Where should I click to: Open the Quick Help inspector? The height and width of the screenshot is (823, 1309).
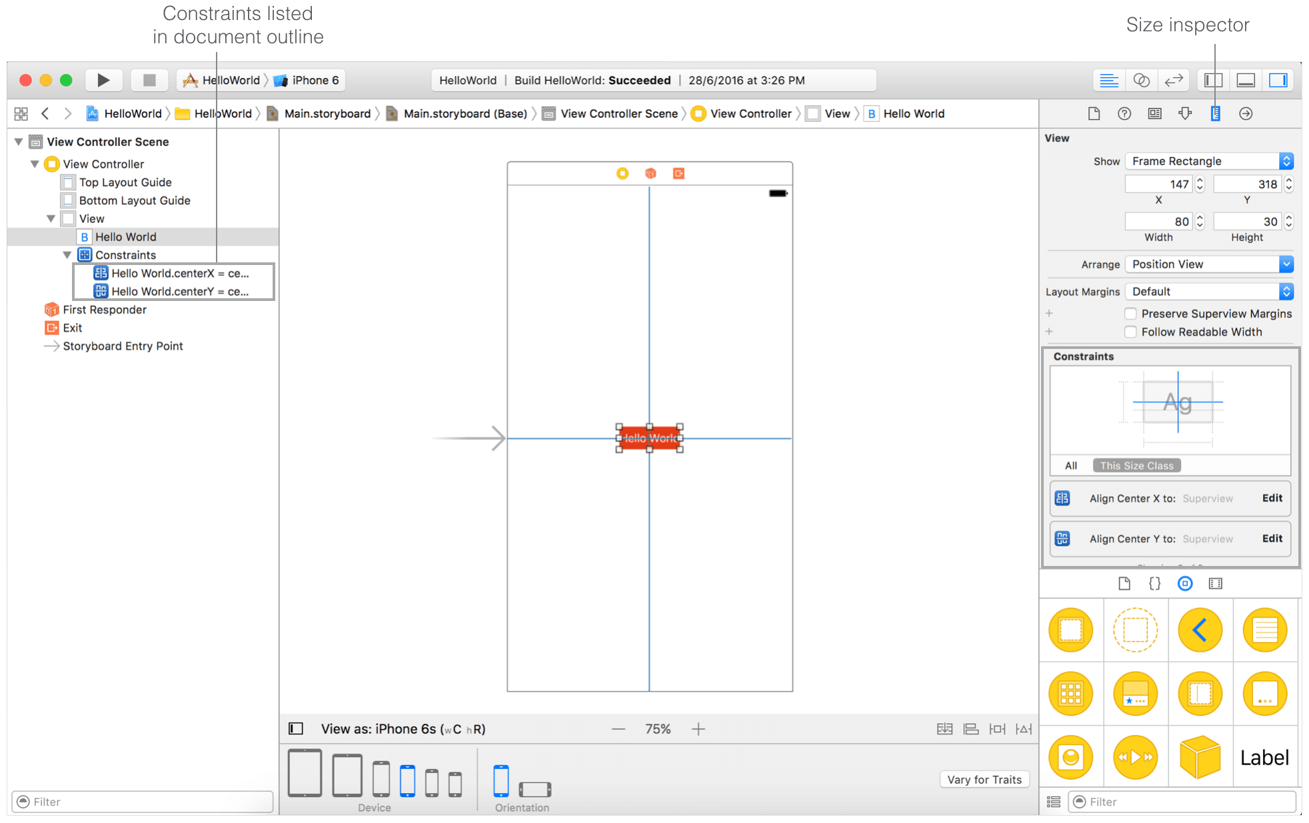tap(1124, 113)
